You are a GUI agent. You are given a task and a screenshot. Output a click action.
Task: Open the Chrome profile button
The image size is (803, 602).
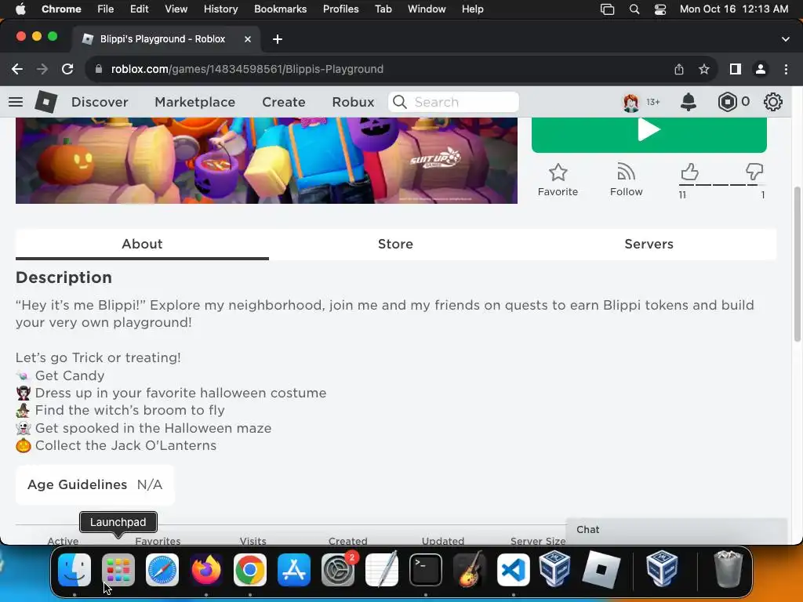[761, 69]
